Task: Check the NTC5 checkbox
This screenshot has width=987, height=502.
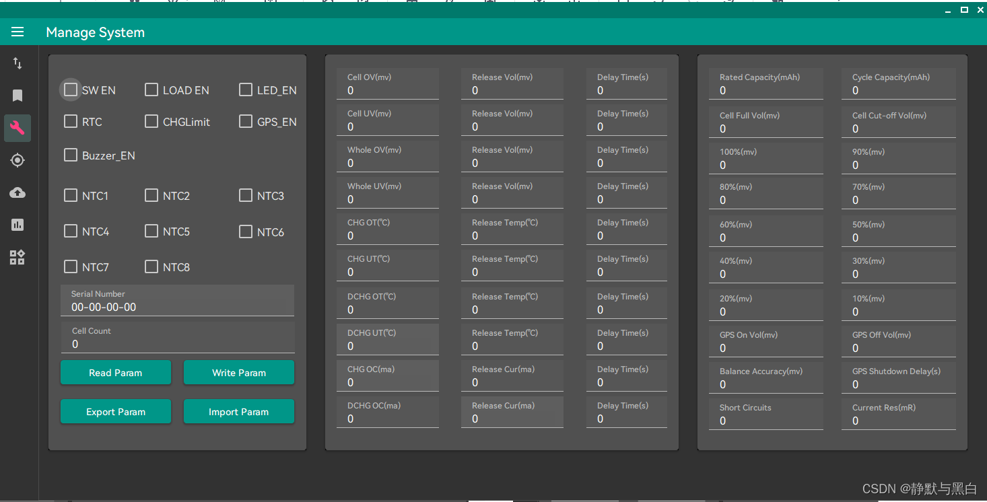Action: pyautogui.click(x=151, y=231)
